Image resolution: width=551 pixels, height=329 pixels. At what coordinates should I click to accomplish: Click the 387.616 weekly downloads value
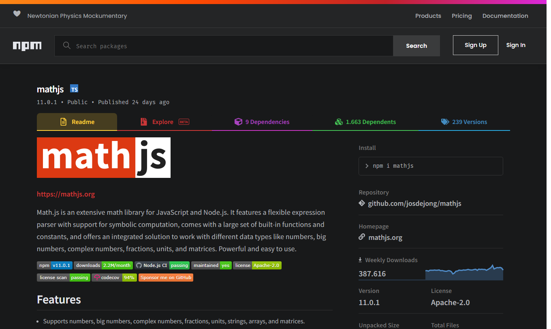(x=372, y=274)
